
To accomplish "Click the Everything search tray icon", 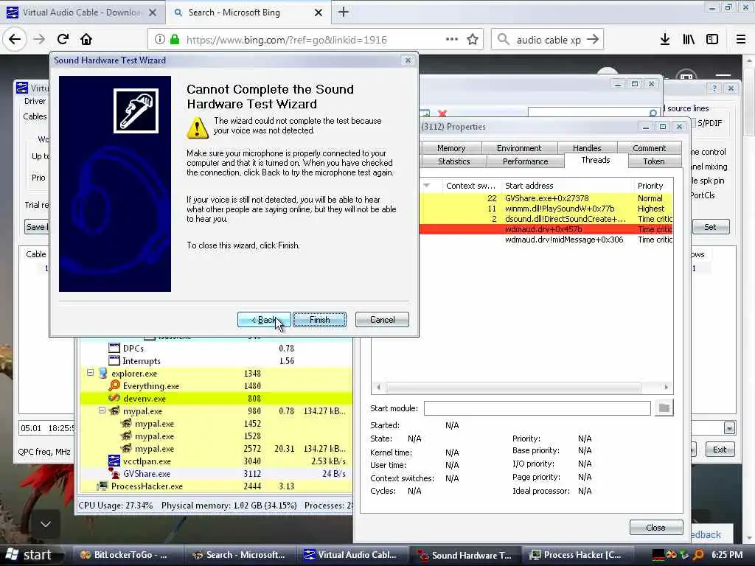I will coord(698,555).
